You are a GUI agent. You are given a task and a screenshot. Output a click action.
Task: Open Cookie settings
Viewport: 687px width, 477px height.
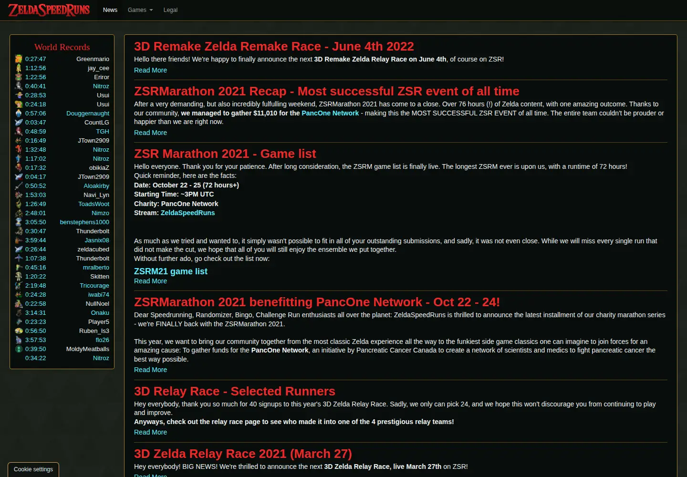point(33,469)
